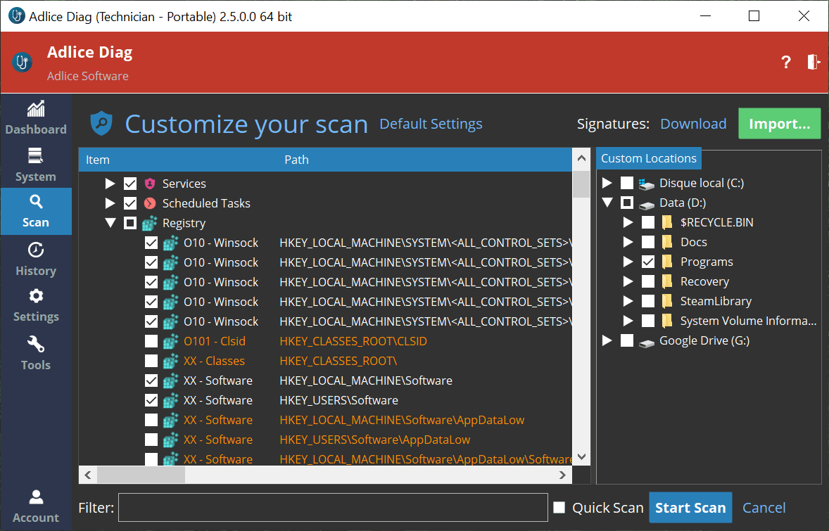Enable the Quick Scan checkbox
Image resolution: width=829 pixels, height=531 pixels.
click(559, 508)
